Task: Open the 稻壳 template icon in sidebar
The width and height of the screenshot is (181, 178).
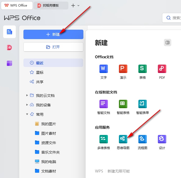Action: (9, 48)
